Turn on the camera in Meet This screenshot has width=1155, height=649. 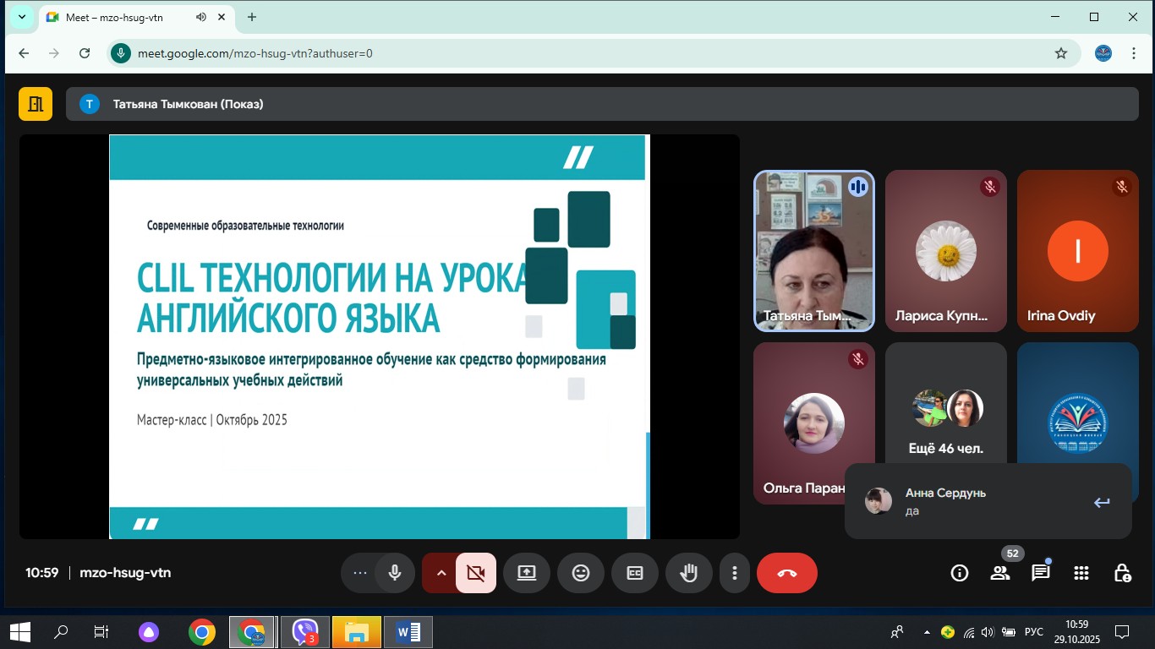(x=475, y=573)
